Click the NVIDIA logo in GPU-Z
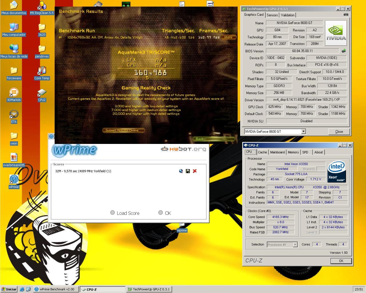This screenshot has height=293, width=366. pyautogui.click(x=336, y=33)
